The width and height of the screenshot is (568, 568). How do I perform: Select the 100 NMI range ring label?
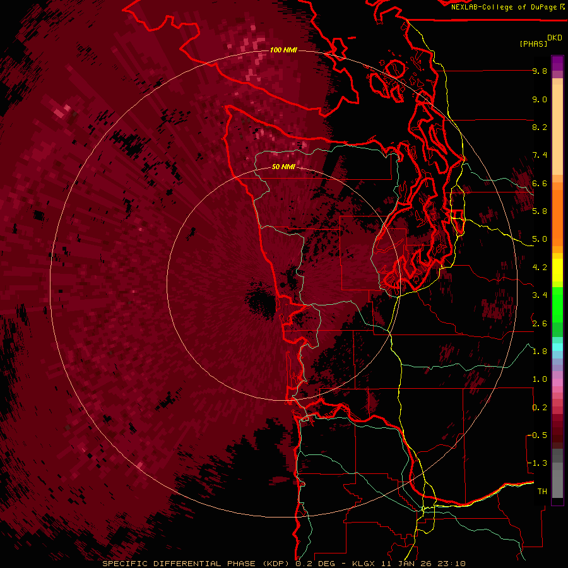tap(283, 50)
